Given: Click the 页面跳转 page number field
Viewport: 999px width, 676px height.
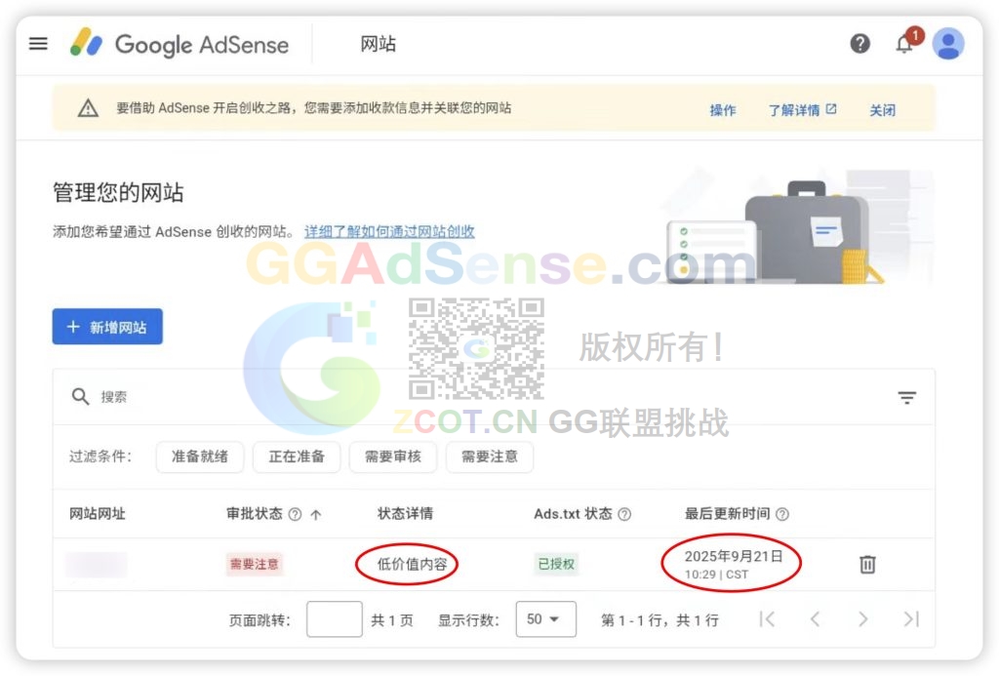Looking at the screenshot, I should [x=334, y=619].
